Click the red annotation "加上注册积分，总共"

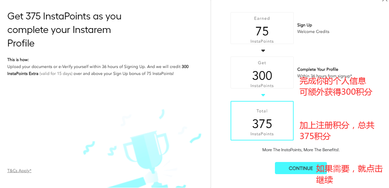click(337, 125)
